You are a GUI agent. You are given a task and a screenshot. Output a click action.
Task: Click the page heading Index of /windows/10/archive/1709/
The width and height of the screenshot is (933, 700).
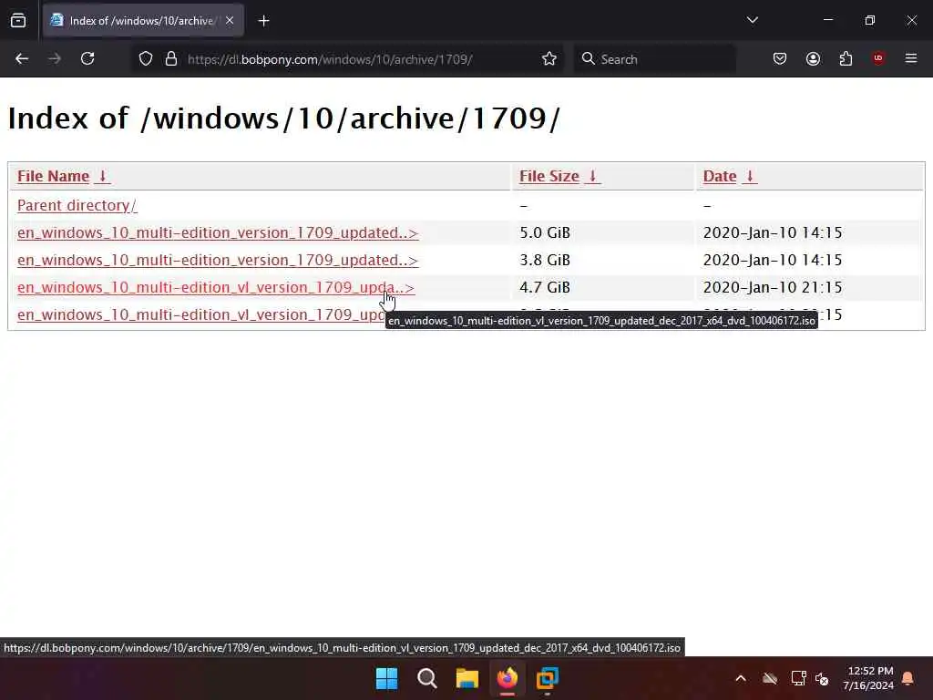(284, 118)
